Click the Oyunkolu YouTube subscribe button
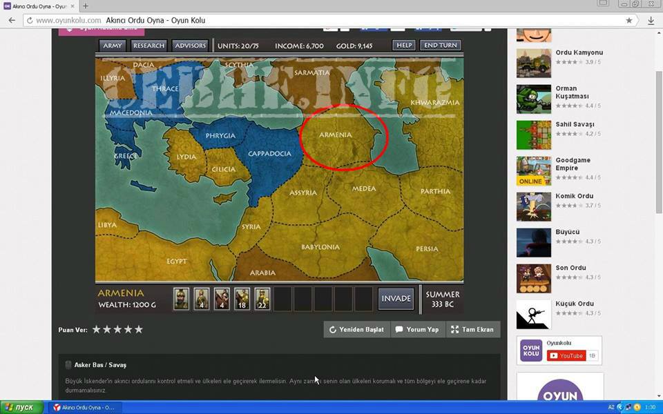663x414 pixels. coord(566,356)
